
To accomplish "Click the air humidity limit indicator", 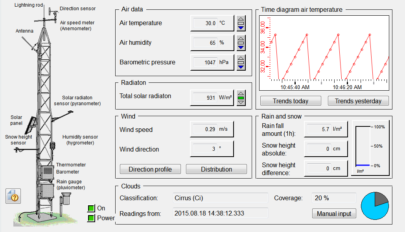I will (241, 43).
